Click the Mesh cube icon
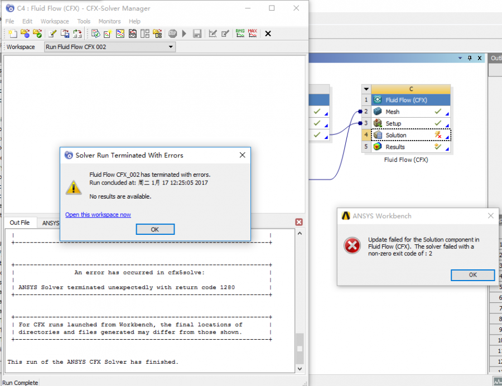This screenshot has height=386, width=502. [x=378, y=112]
